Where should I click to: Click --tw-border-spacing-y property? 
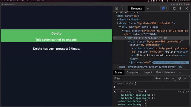pos(136,98)
